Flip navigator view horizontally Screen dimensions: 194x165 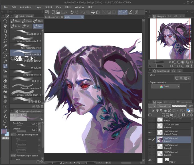coord(187,66)
